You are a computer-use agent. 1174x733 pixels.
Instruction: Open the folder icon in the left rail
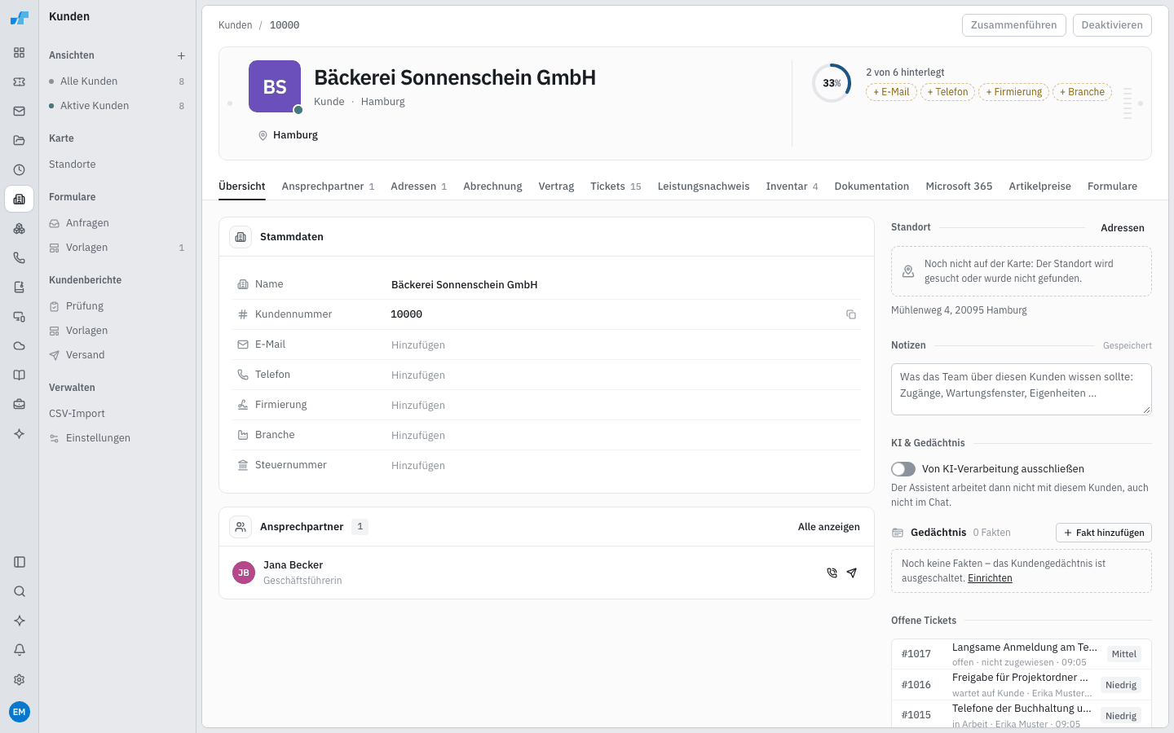click(x=19, y=140)
